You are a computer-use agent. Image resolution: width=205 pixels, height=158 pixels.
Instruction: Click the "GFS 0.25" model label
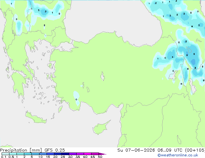55,150
